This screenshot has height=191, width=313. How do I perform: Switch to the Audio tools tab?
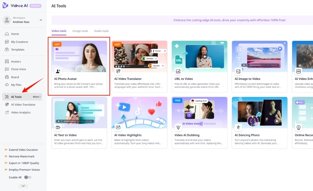101,31
